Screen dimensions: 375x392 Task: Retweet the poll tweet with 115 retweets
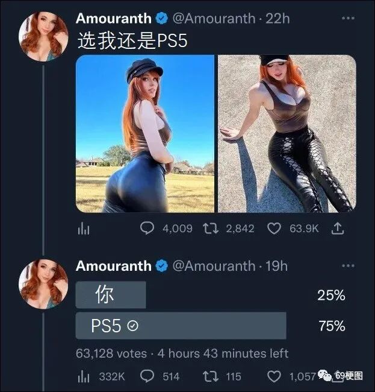(x=222, y=376)
